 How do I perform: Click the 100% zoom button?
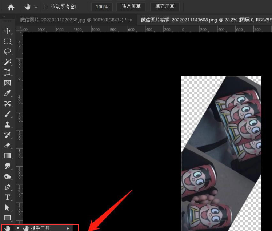(x=102, y=7)
